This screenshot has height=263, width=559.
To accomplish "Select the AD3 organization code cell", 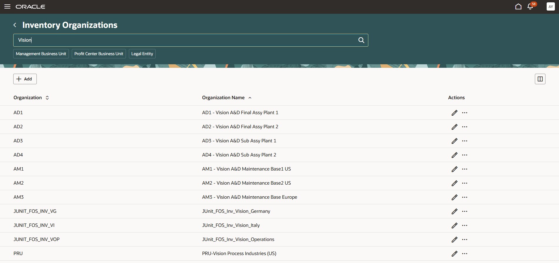I will point(18,141).
